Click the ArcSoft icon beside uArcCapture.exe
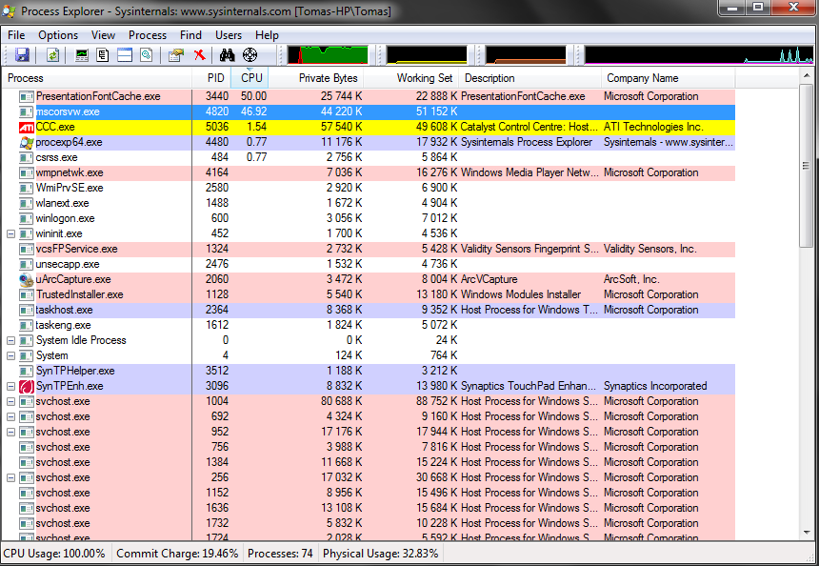 point(26,279)
